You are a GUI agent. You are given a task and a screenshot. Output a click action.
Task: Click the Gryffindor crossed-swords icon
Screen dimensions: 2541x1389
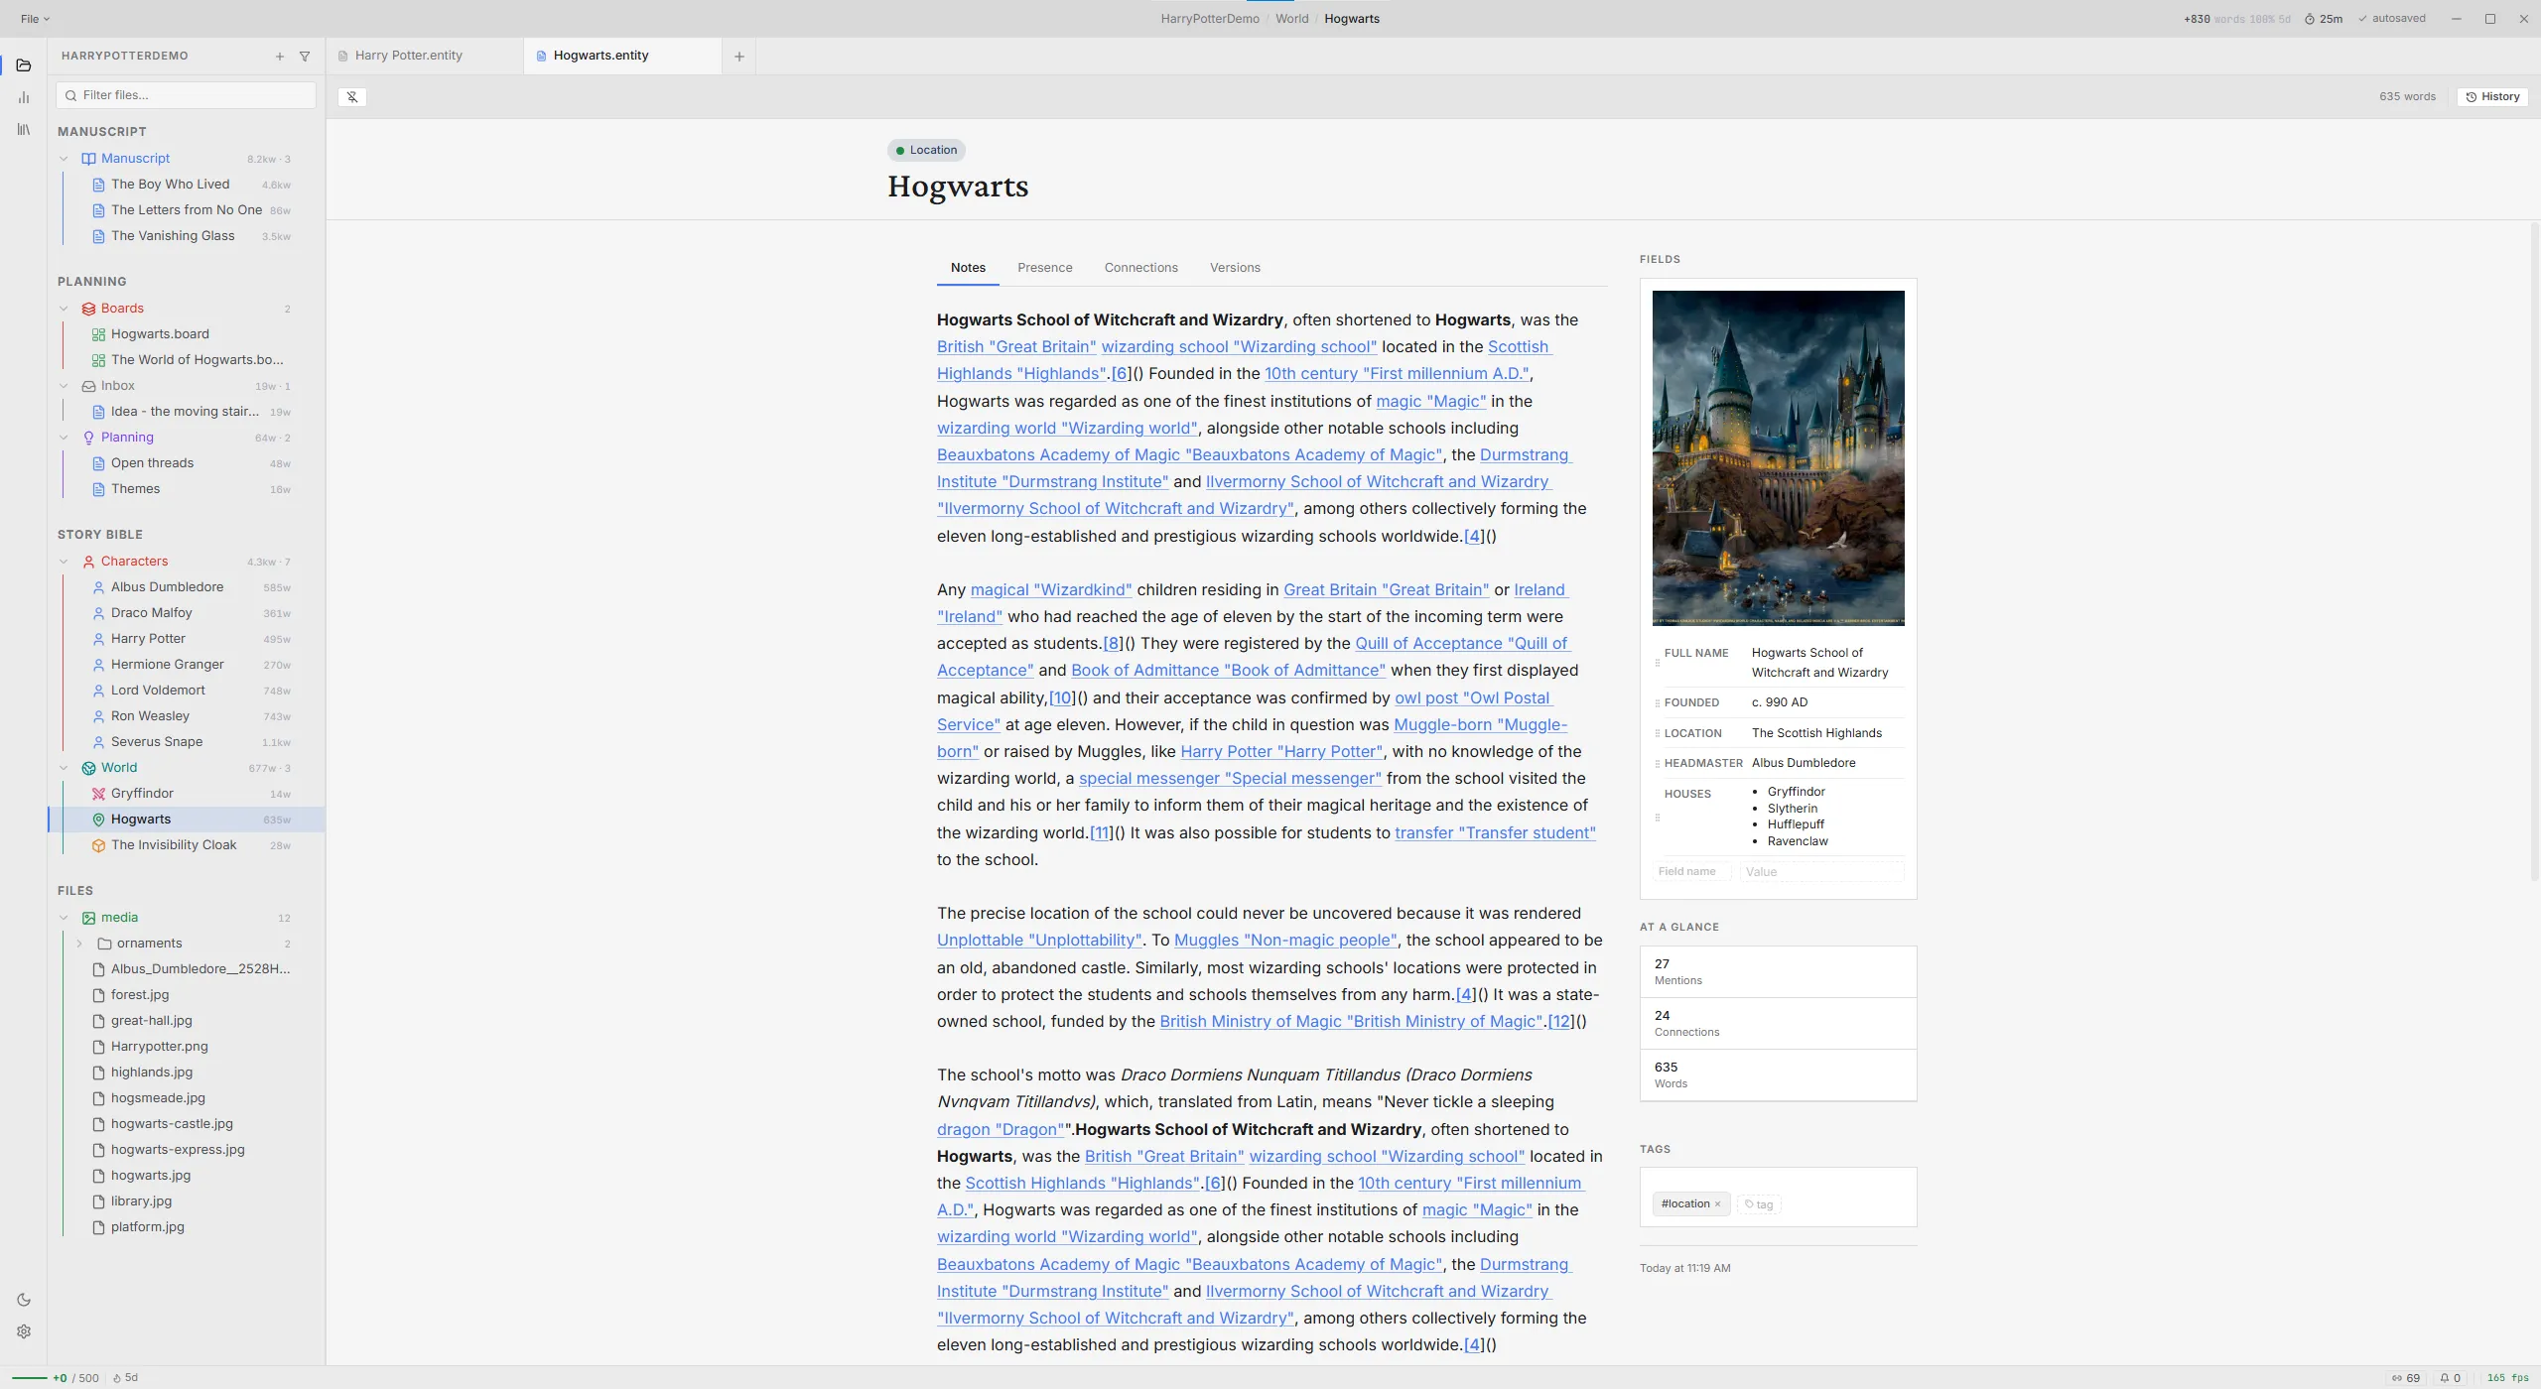[98, 794]
